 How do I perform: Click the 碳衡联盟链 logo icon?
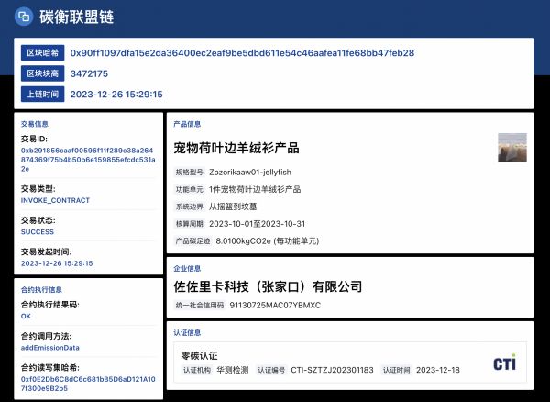[24, 17]
